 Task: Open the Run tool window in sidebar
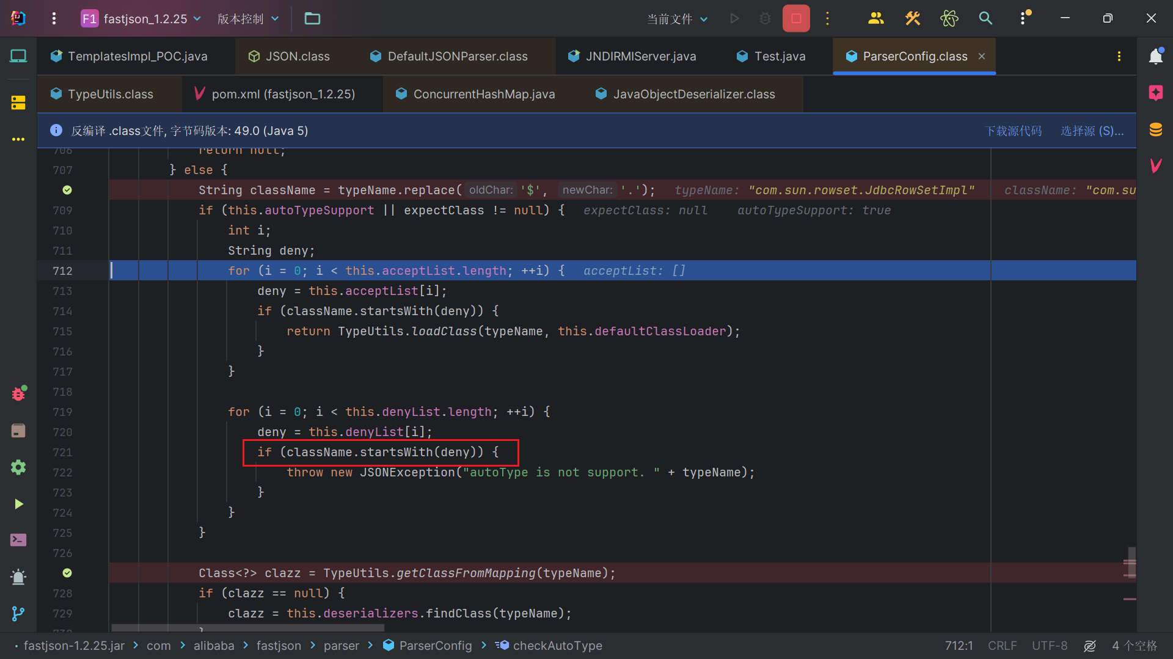[18, 504]
